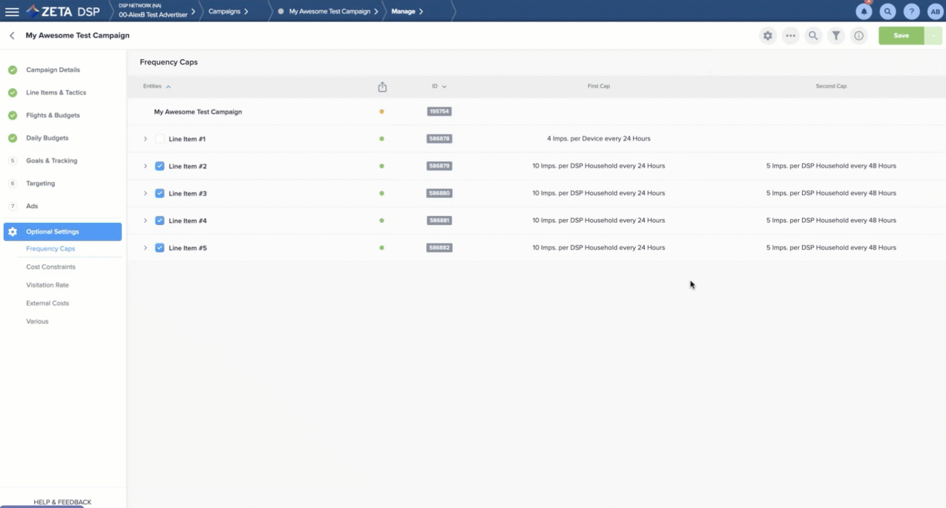The width and height of the screenshot is (946, 508).
Task: Open the hamburger navigation menu
Action: click(12, 12)
